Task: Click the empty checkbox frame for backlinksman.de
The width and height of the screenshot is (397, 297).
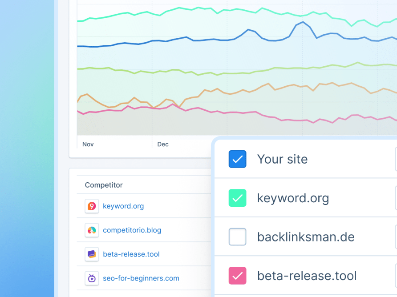Action: [237, 237]
